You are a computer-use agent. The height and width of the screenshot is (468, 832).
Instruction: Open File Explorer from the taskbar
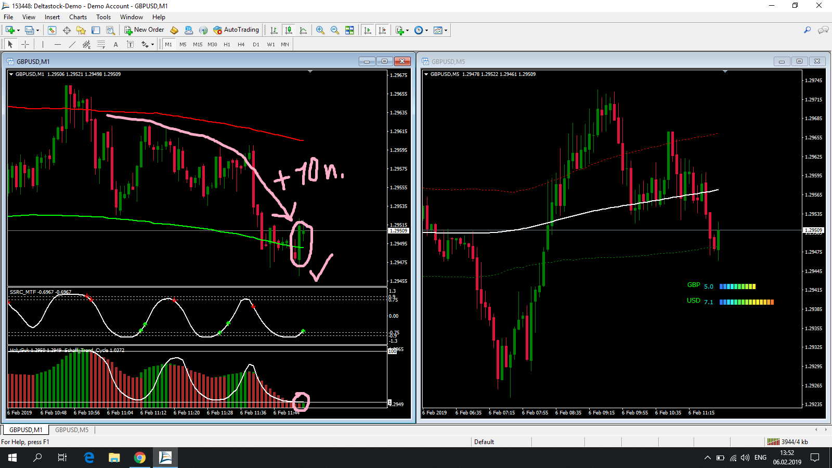[x=114, y=458]
